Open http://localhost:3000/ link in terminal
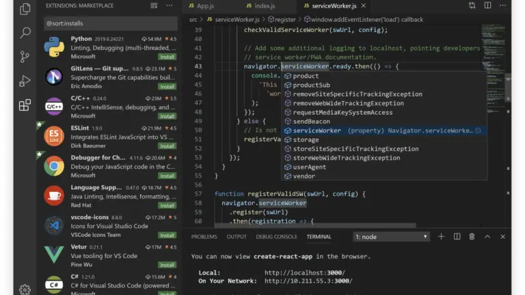Viewport: 525px width, 295px height. pos(305,273)
